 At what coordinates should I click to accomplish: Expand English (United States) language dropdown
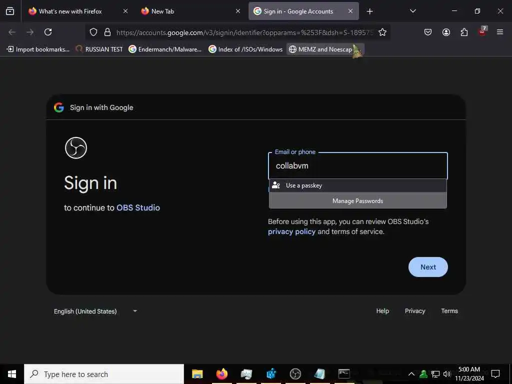(x=95, y=311)
